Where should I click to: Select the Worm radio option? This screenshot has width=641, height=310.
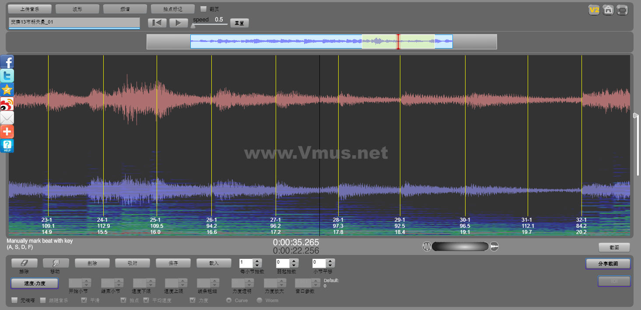tap(259, 300)
